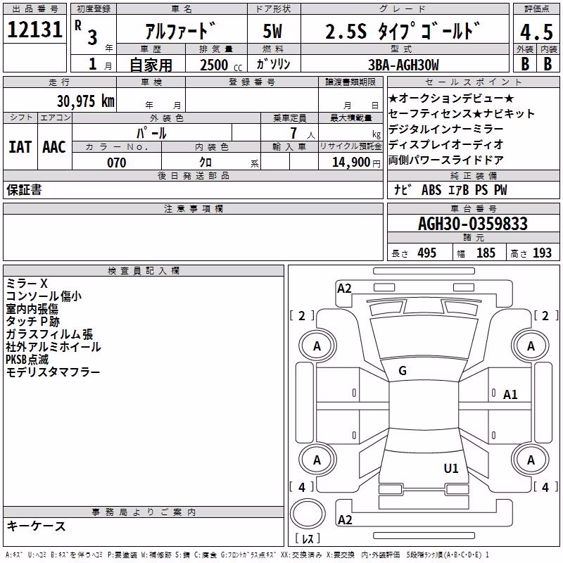
Task: Click the width value 185
Action: coord(486,253)
